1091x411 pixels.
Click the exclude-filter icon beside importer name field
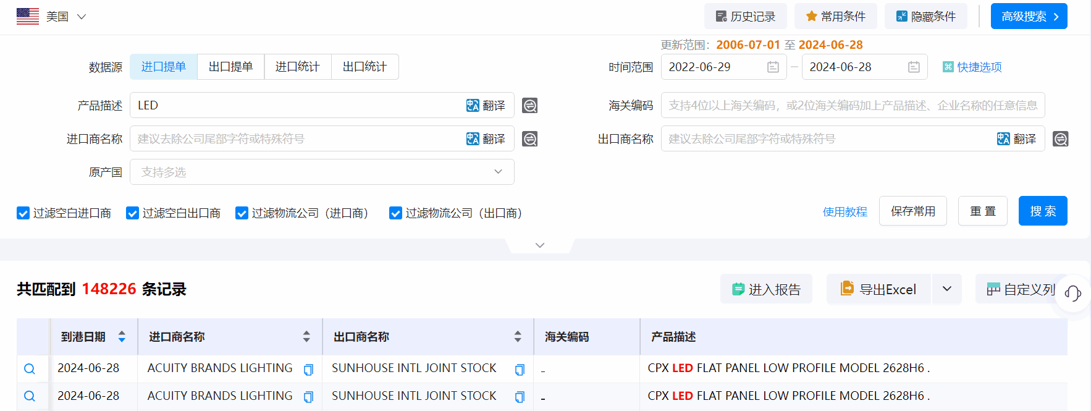click(x=529, y=139)
